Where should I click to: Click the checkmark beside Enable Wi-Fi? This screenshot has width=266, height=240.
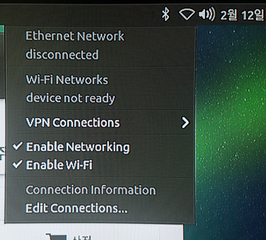[x=17, y=164]
